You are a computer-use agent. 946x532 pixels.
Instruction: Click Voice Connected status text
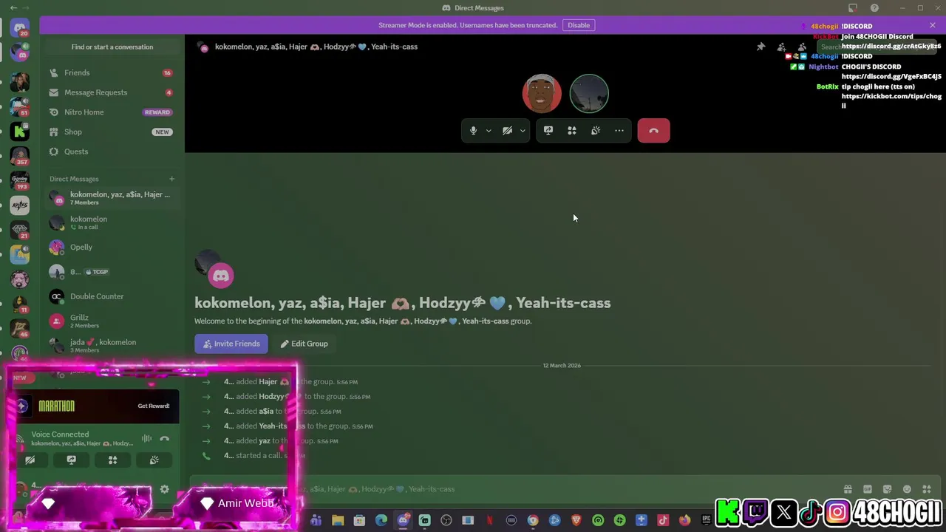click(x=60, y=434)
